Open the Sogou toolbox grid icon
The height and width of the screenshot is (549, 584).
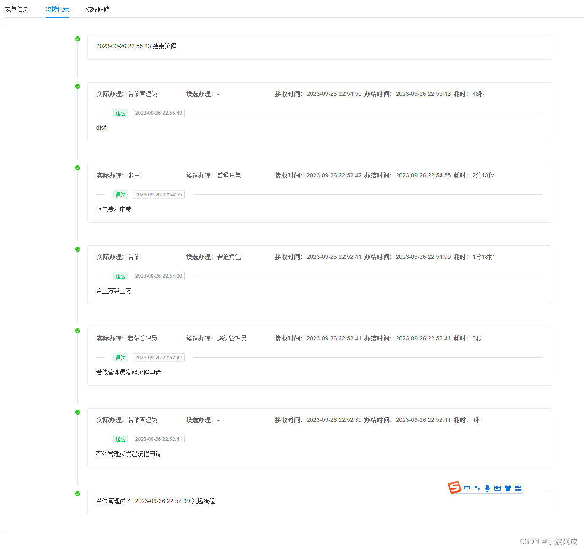coord(518,488)
